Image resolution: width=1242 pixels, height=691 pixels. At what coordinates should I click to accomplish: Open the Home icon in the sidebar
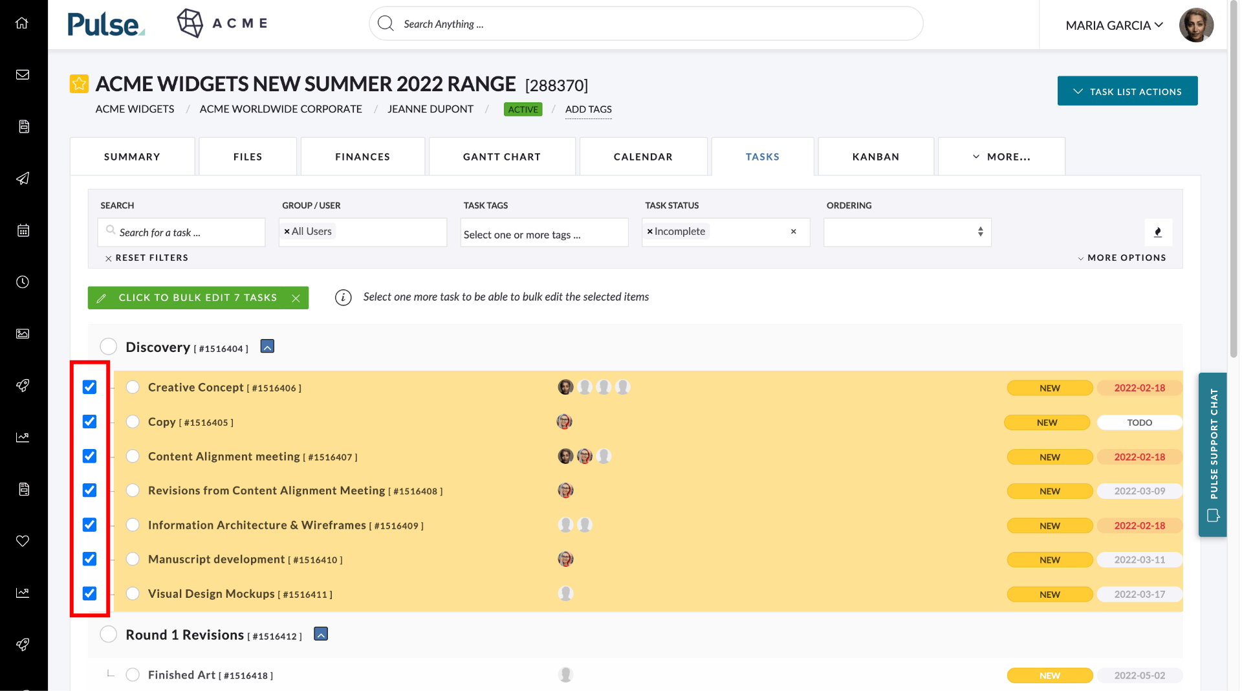[23, 23]
